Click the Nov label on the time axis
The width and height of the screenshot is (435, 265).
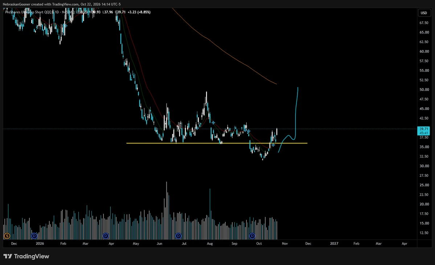(285, 244)
